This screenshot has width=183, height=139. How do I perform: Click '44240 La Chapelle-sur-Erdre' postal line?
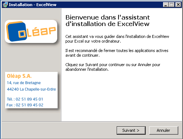(32, 89)
